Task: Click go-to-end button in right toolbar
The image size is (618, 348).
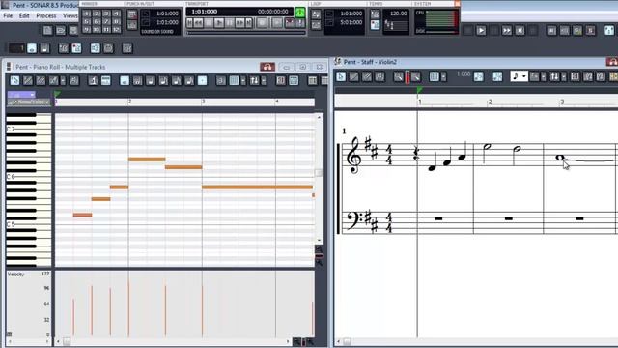Action: (x=520, y=30)
